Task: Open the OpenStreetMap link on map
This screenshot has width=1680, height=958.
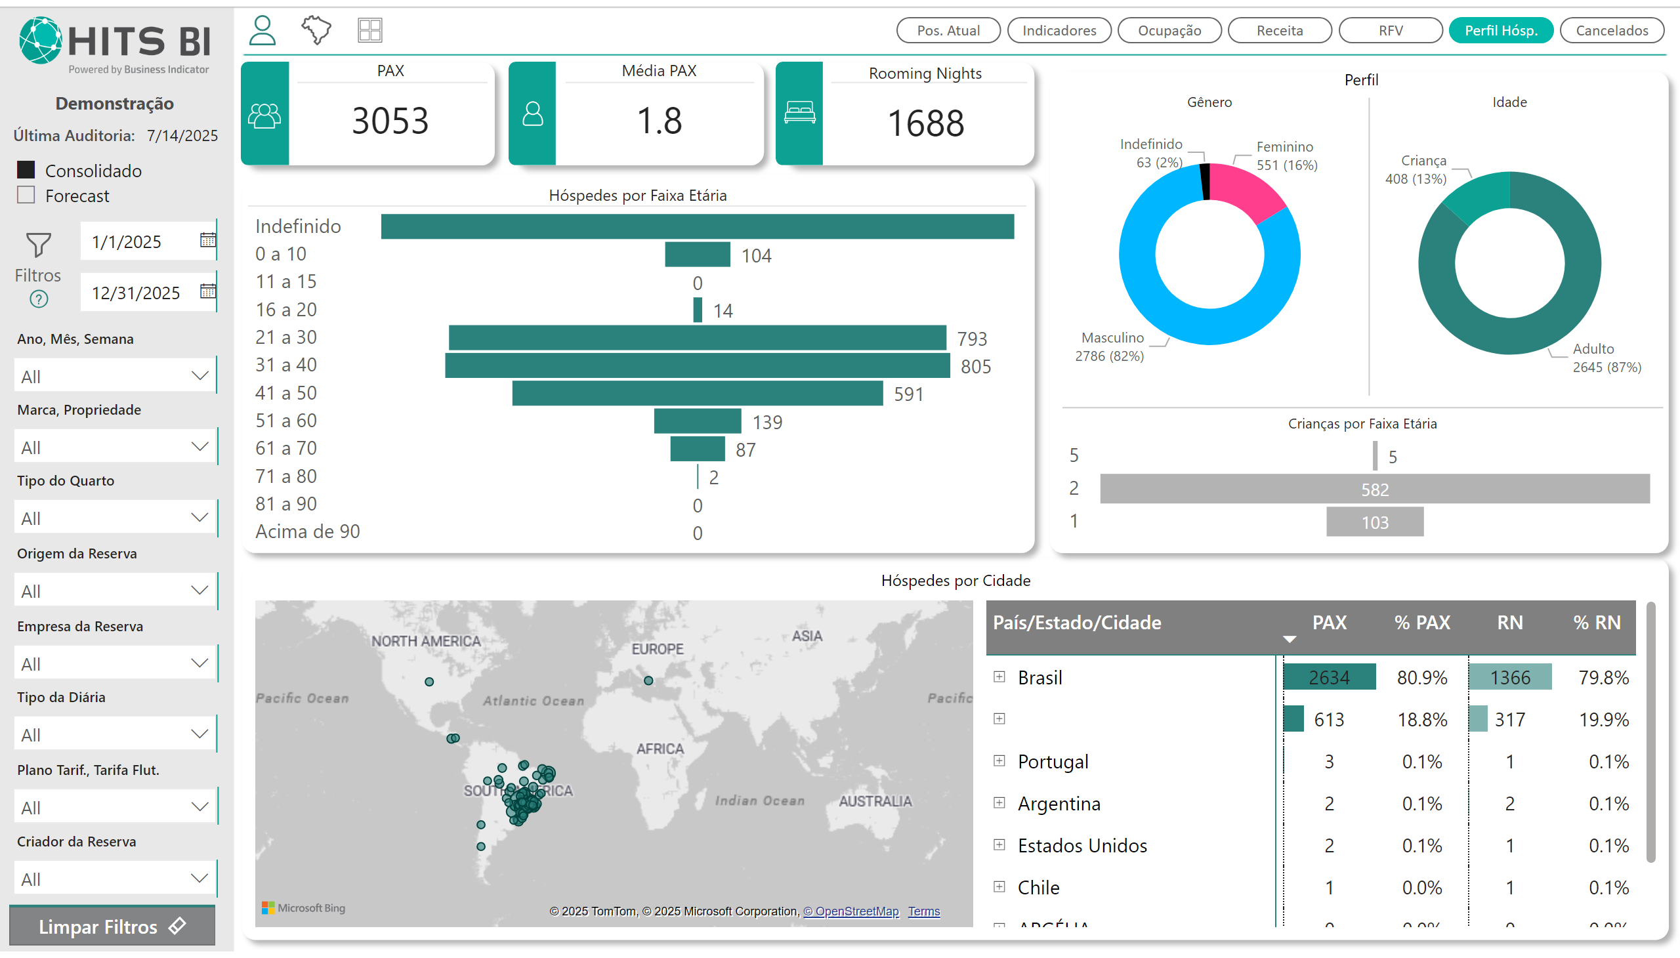Action: click(x=850, y=911)
